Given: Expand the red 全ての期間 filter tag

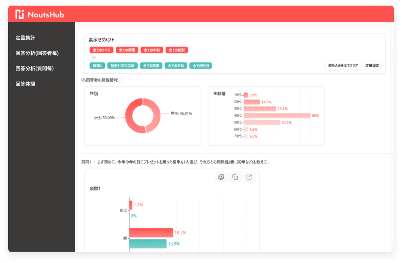Looking at the screenshot, I should click(127, 50).
